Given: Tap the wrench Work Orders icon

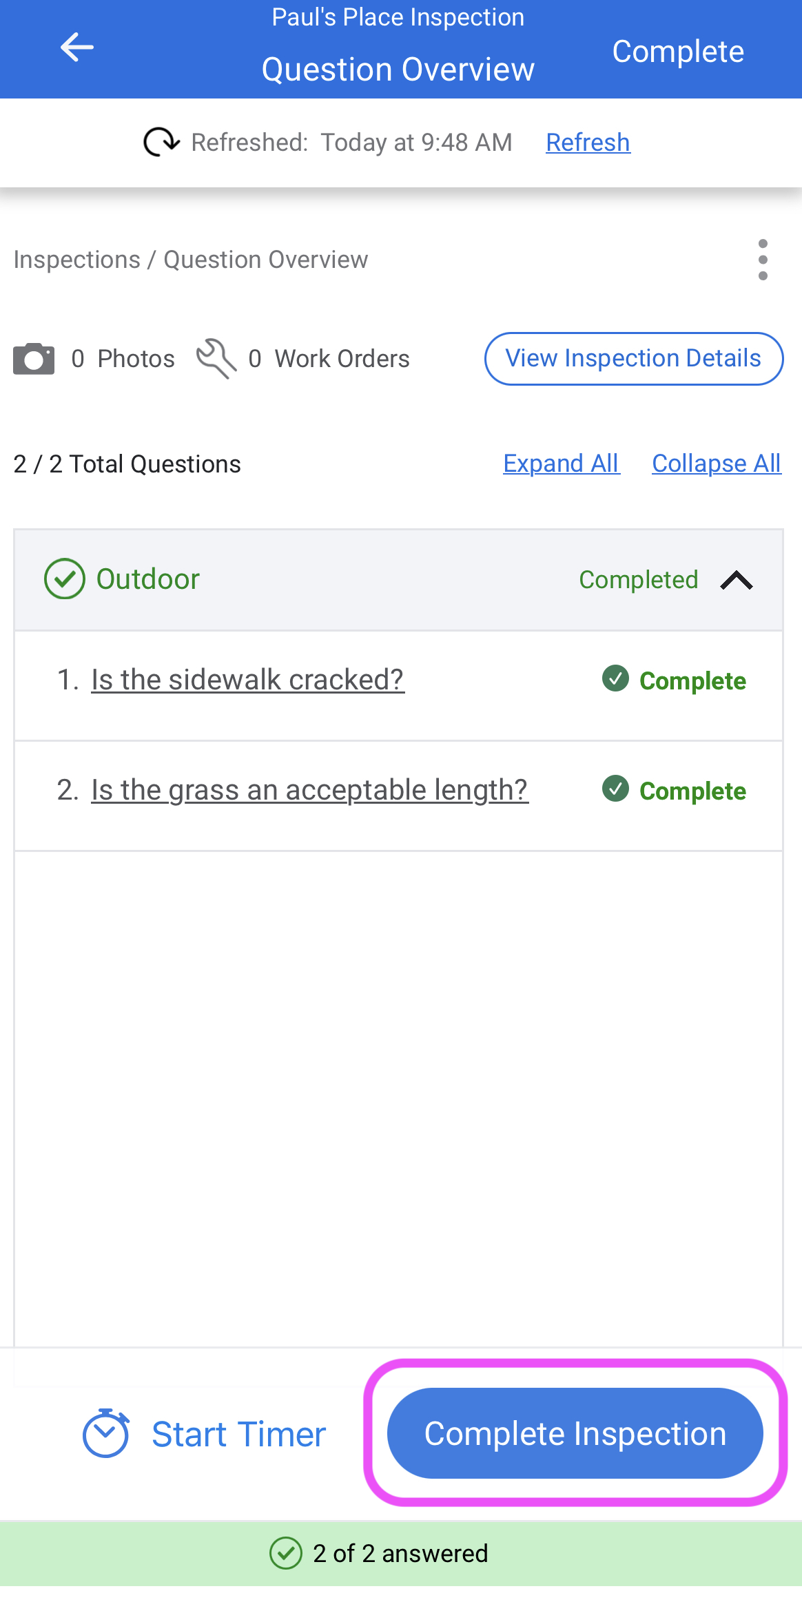Looking at the screenshot, I should (216, 358).
